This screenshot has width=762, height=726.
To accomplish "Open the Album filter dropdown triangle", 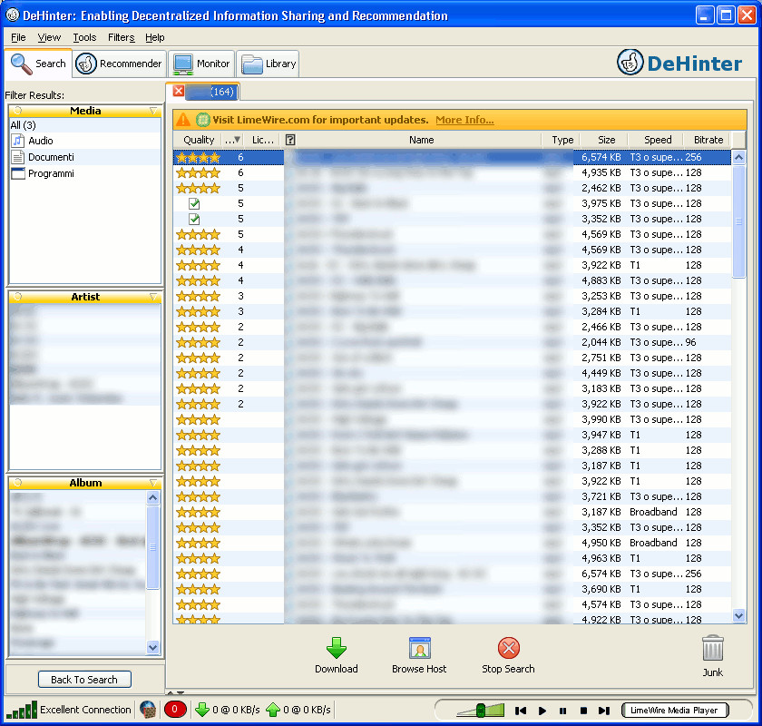I will (x=153, y=483).
